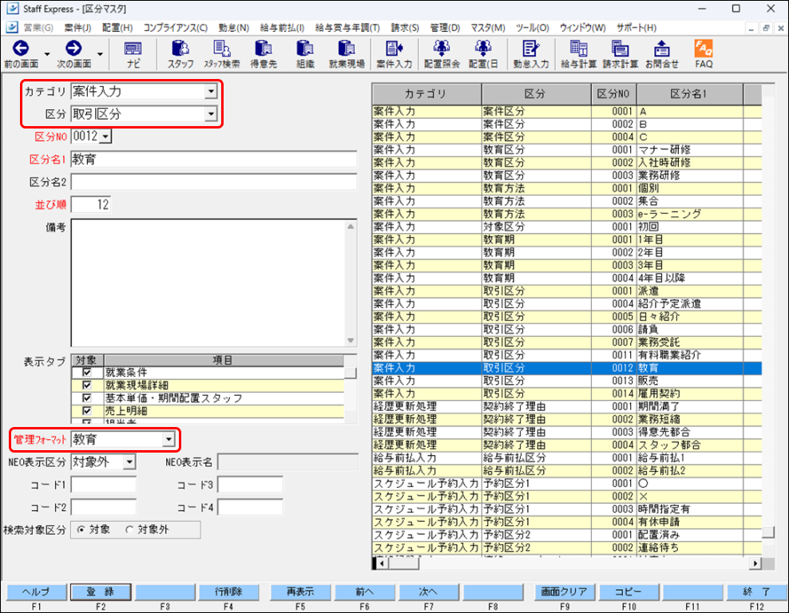Open the 区分NO dropdown
The height and width of the screenshot is (613, 789).
[105, 136]
